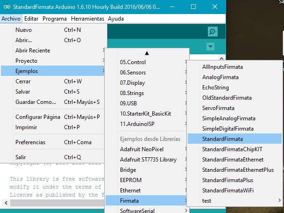Expand the 10.StarterKit_BasicKit examples
Viewport: 284px width, 213px height.
point(146,114)
